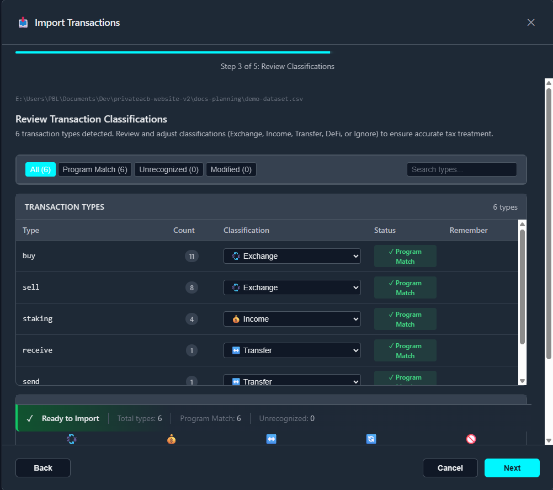Click the blue refresh DeFi legend icon
This screenshot has width=553, height=490.
(371, 439)
